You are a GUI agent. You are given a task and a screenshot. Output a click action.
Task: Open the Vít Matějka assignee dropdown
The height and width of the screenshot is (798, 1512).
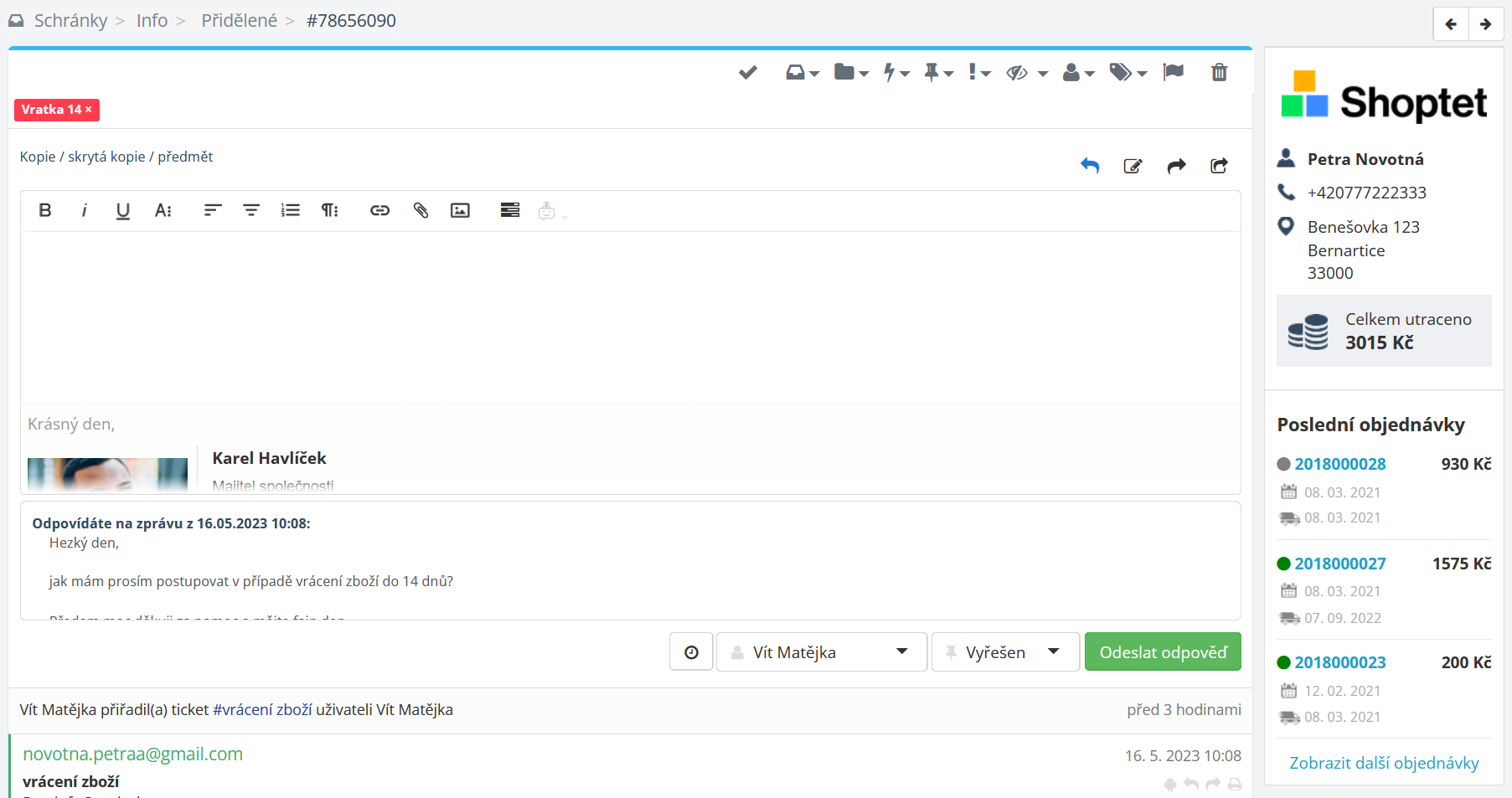pos(821,652)
